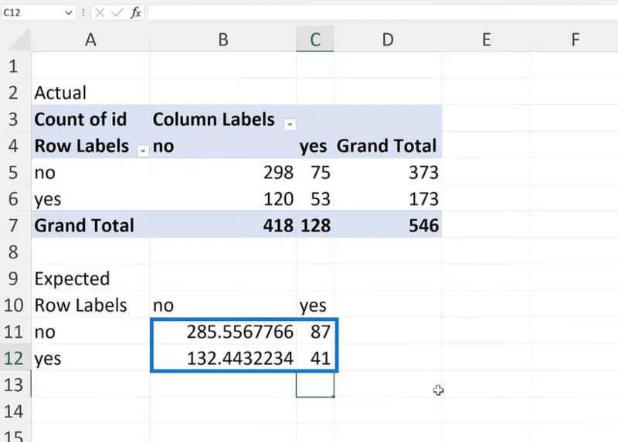
Task: Click the cell with value 128
Action: pos(315,225)
